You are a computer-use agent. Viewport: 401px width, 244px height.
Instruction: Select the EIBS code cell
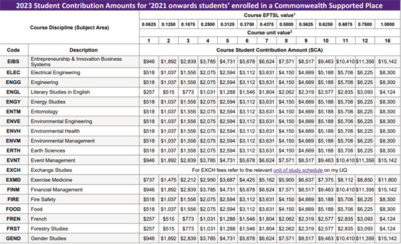point(13,62)
